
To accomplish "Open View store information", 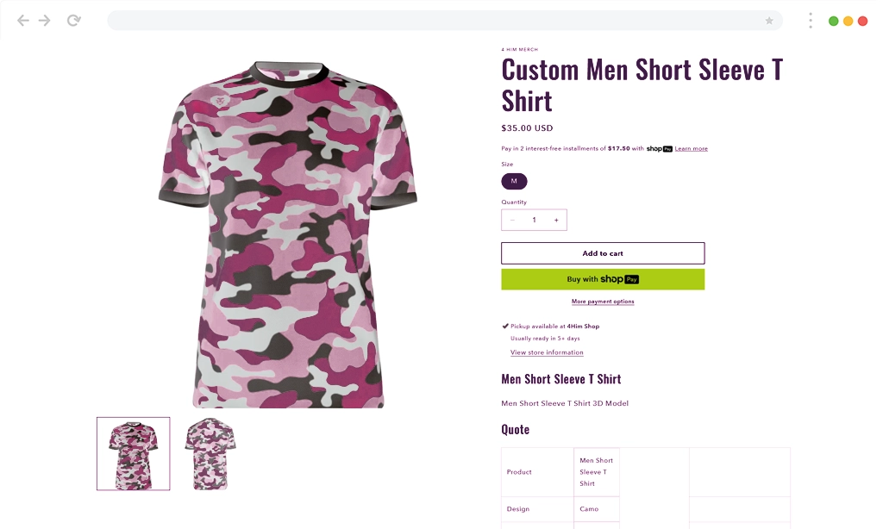I will click(547, 352).
